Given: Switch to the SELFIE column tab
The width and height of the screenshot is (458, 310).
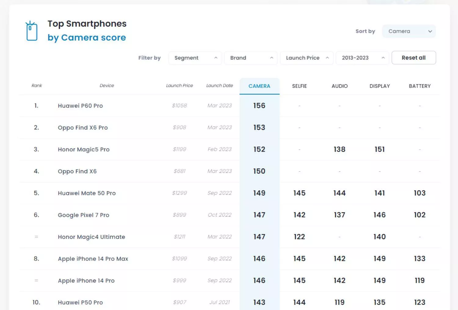Looking at the screenshot, I should (300, 86).
